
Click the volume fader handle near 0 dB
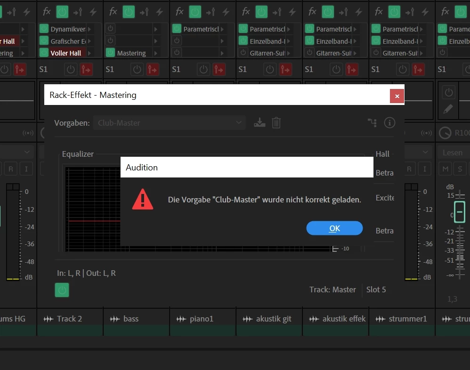460,212
